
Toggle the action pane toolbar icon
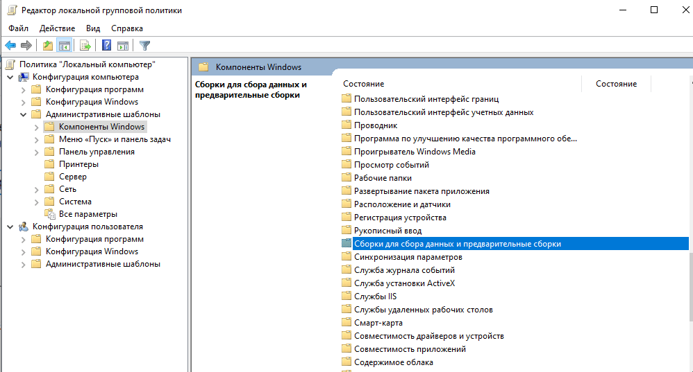(123, 46)
